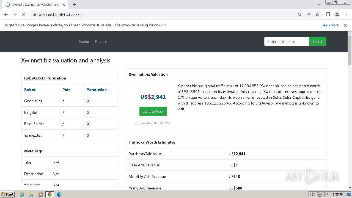The image size is (352, 198).
Task: Expand the tab search dropdown
Action: (319, 5)
